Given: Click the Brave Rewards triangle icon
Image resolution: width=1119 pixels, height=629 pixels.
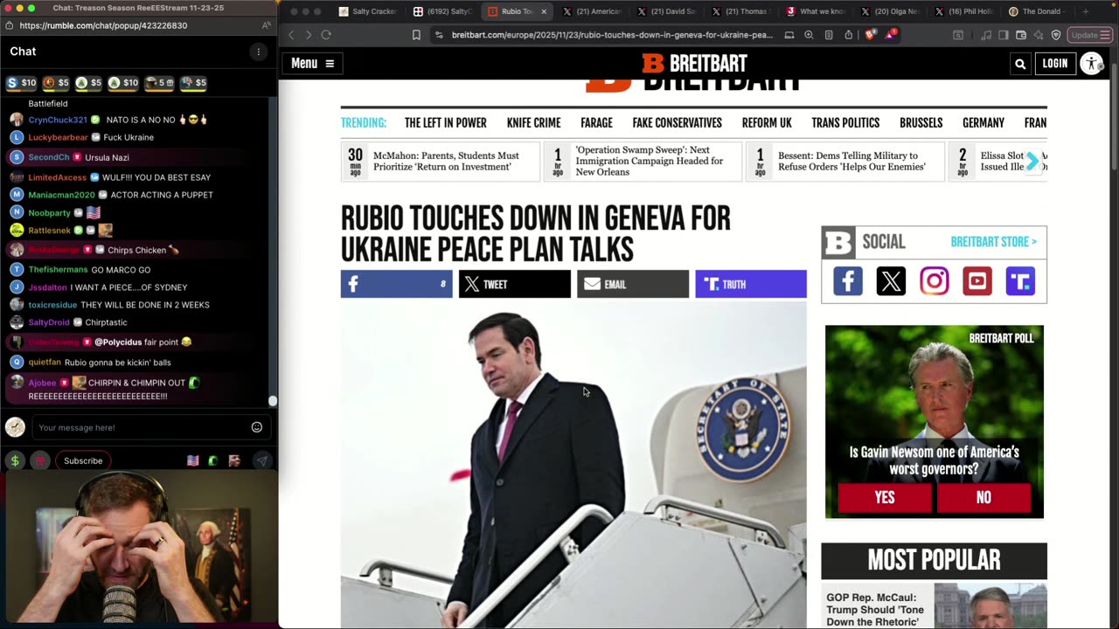Looking at the screenshot, I should pyautogui.click(x=891, y=35).
